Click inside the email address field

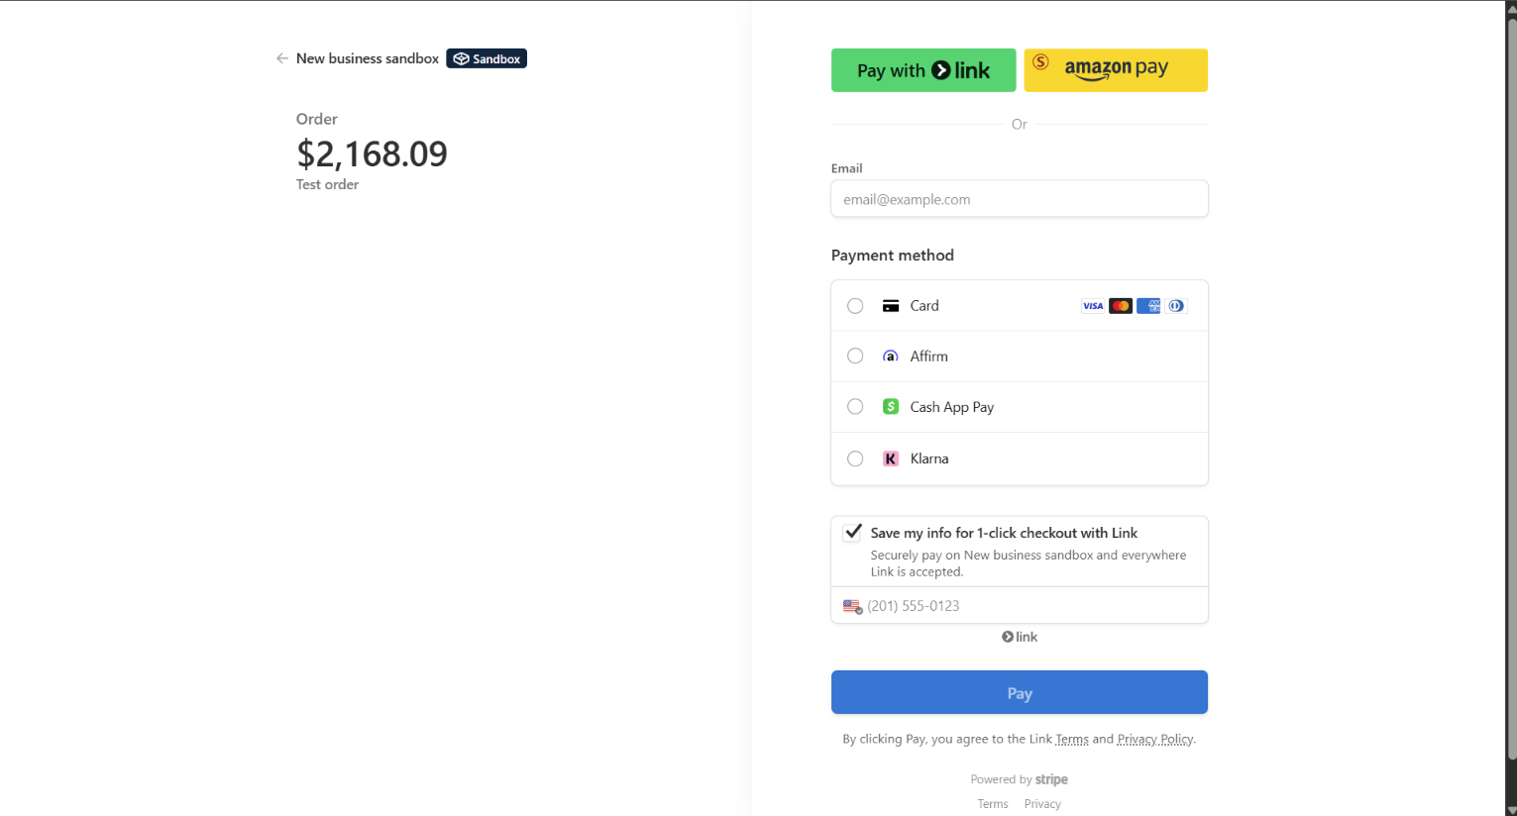pos(1019,198)
